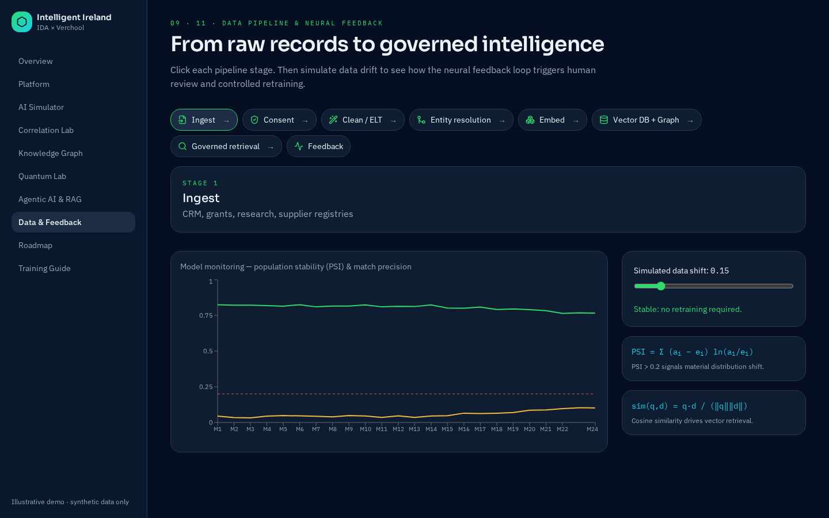The height and width of the screenshot is (518, 829).
Task: Click 'CRM, grants, research, supplier registries' description
Action: tap(268, 214)
